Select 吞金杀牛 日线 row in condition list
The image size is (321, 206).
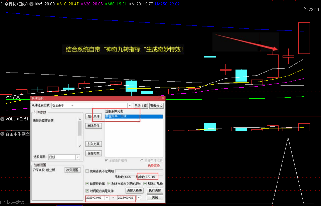click(134, 116)
